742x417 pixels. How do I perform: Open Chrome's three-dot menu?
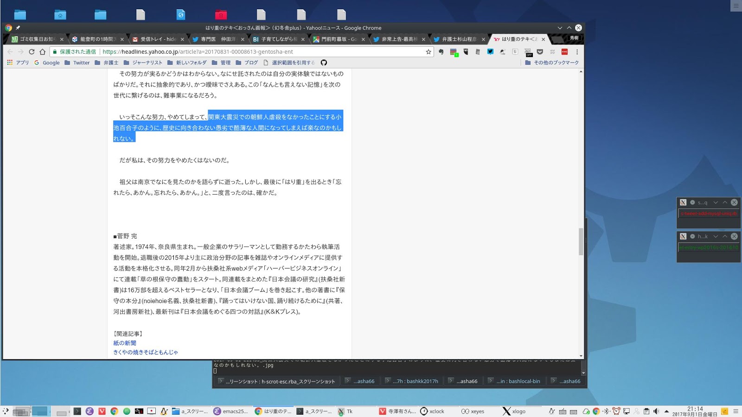577,52
